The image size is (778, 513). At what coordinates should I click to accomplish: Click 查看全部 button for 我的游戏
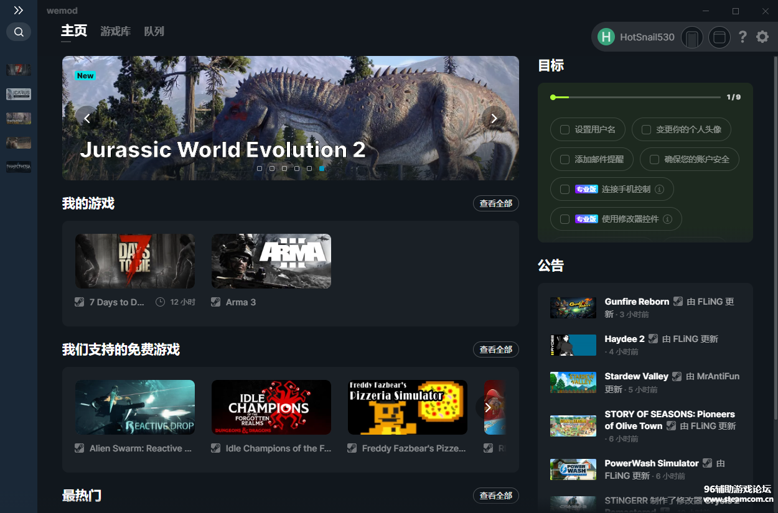pos(495,203)
